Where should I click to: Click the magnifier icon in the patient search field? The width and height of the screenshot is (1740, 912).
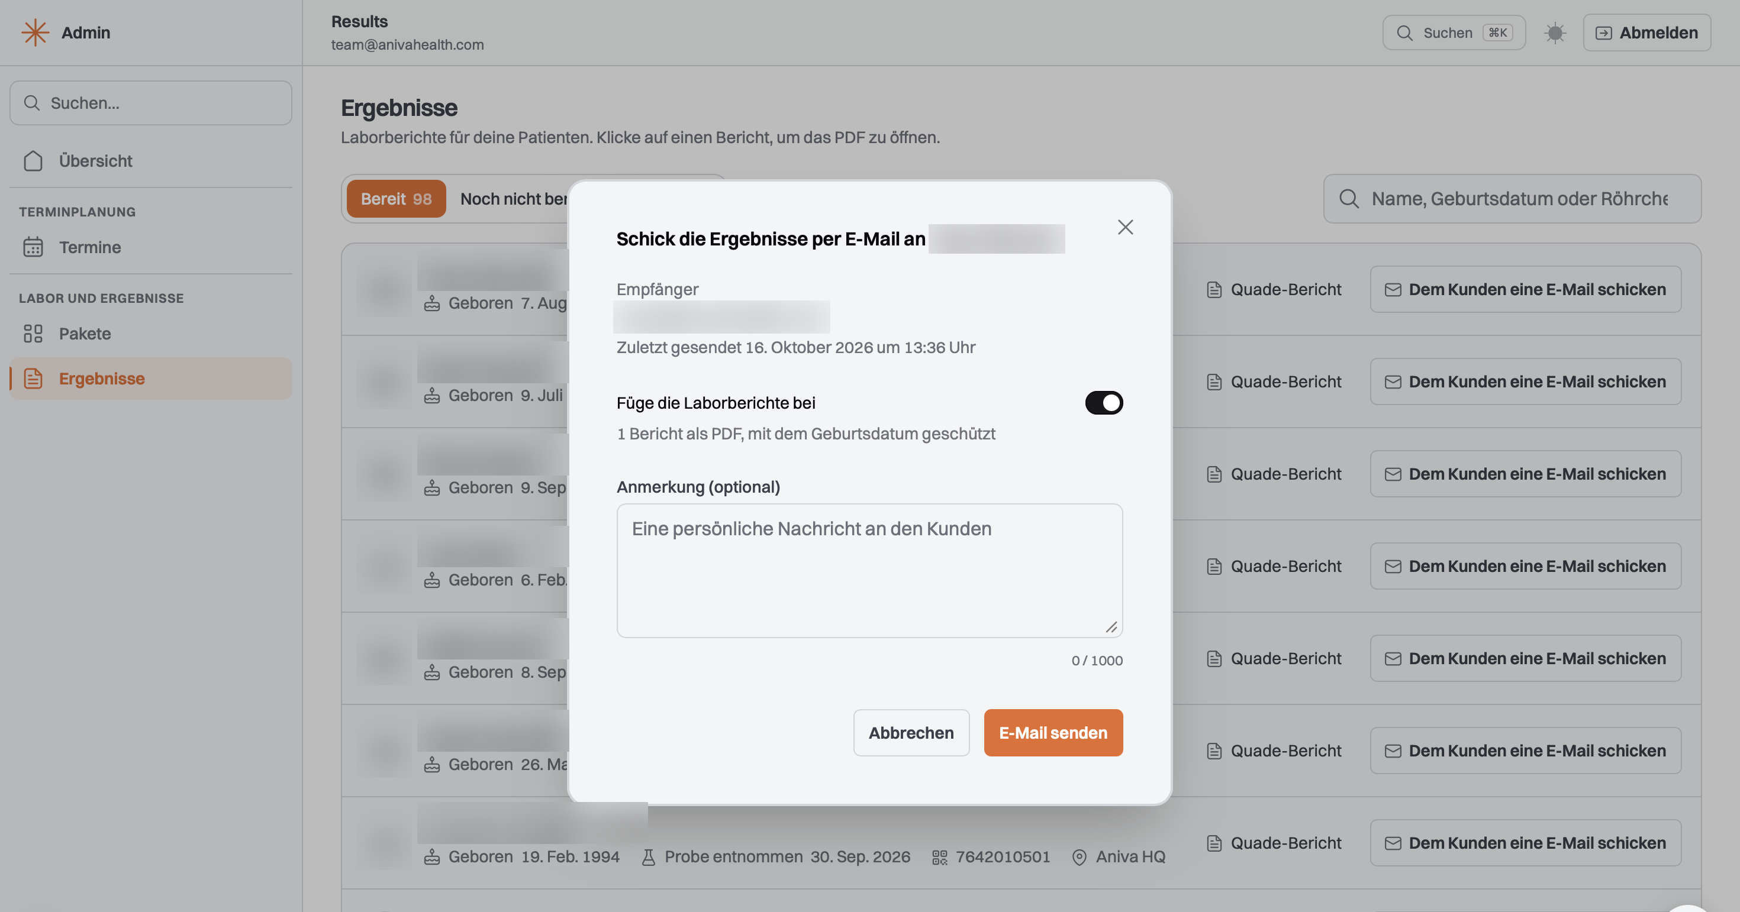pos(1349,199)
